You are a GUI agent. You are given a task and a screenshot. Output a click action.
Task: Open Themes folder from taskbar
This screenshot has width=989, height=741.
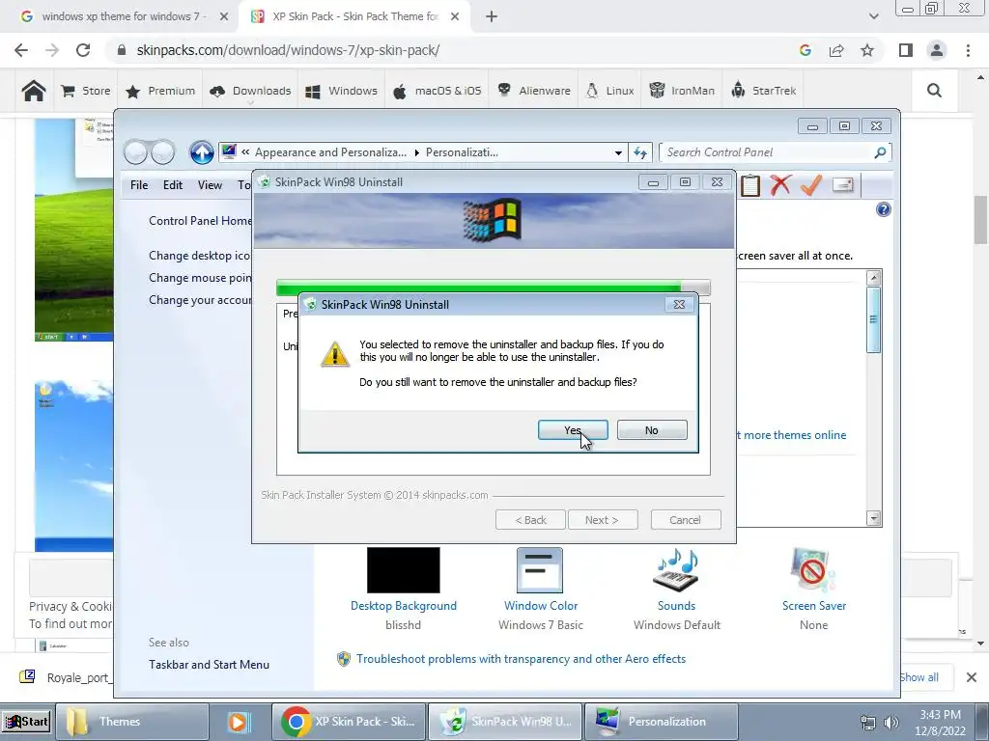click(x=132, y=722)
